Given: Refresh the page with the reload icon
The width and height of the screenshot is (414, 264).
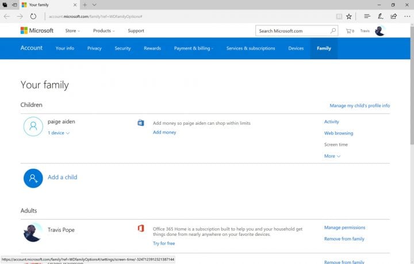Looking at the screenshot, I should coord(33,16).
